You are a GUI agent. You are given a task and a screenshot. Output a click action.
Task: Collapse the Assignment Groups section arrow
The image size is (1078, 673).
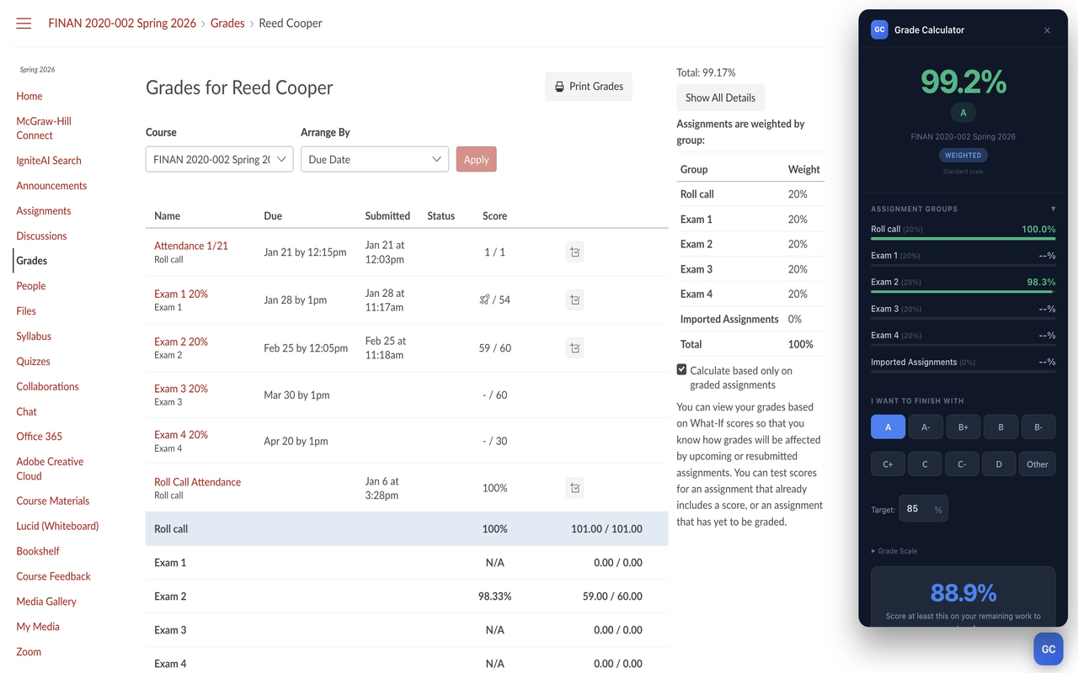[1053, 209]
